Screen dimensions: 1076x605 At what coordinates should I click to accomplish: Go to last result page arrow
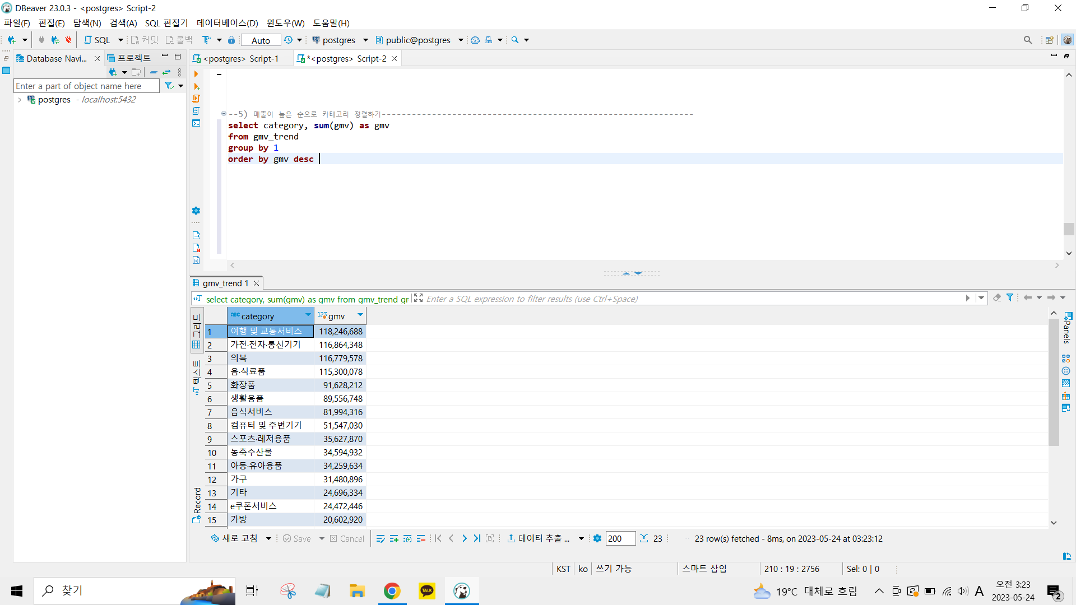click(x=476, y=538)
